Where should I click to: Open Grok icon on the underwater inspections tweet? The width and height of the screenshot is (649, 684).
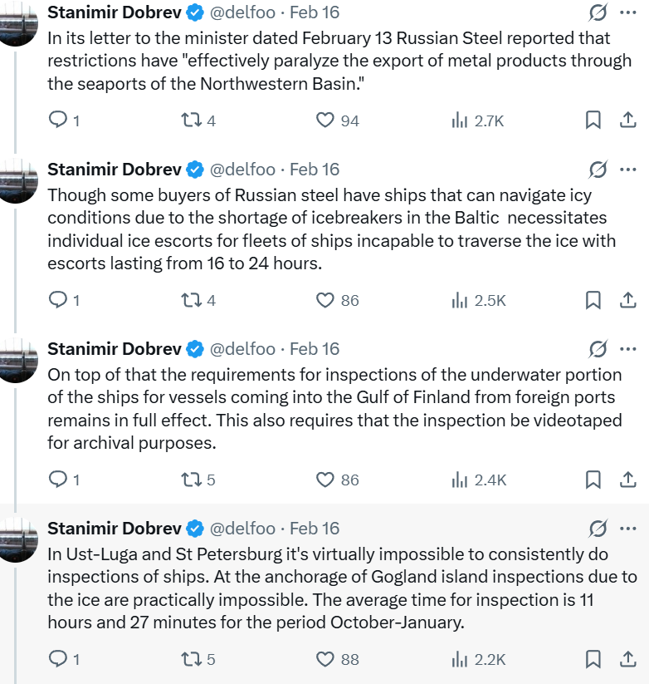597,349
